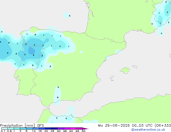
Task: Click the '5' precipitation value on map
Action: [33, 55]
